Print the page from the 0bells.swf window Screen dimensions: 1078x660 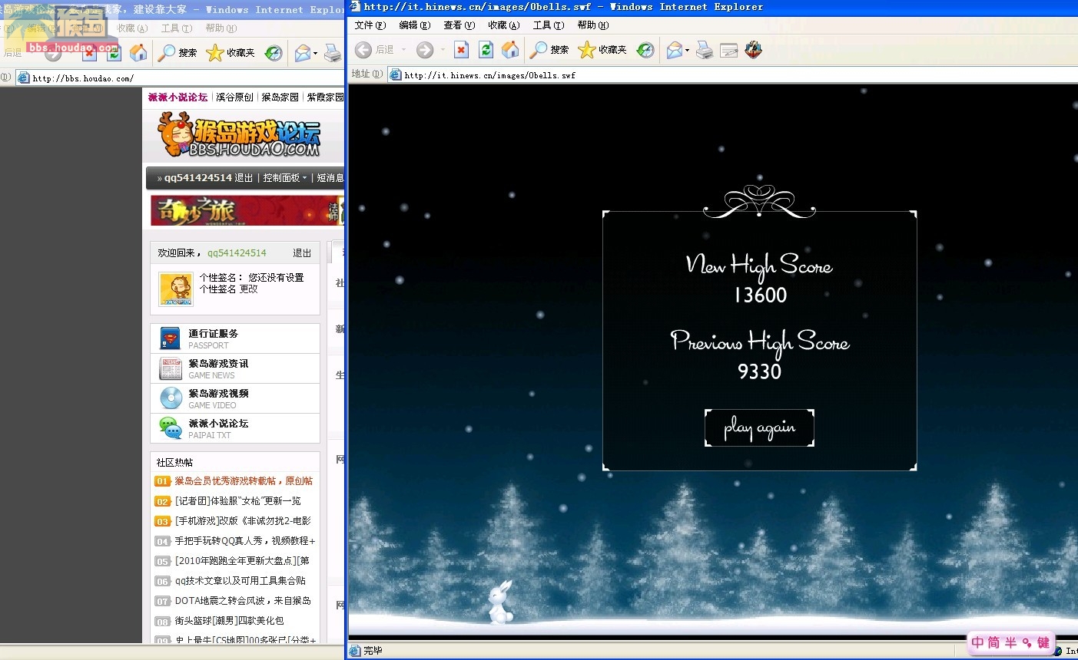point(705,51)
